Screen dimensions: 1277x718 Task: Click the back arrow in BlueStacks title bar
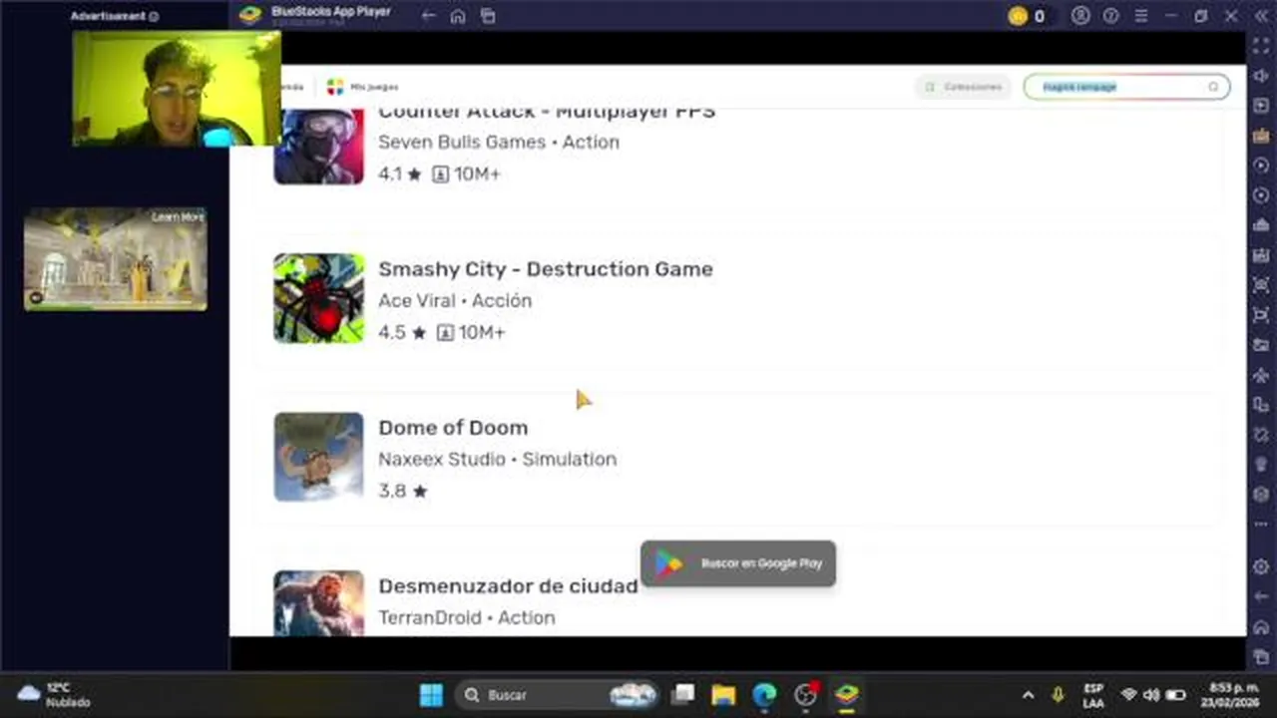428,16
